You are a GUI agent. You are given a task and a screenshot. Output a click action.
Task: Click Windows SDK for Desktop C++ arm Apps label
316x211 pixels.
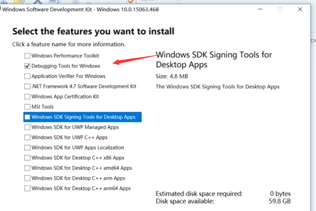pos(78,178)
